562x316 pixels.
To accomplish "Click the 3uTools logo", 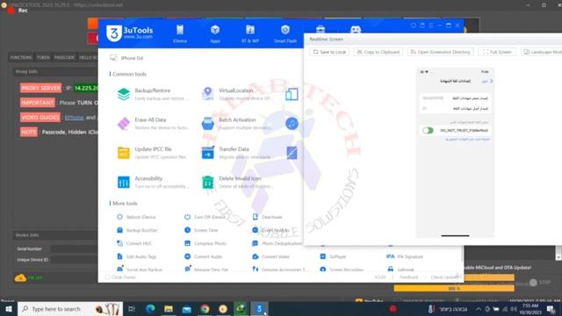I will [129, 33].
